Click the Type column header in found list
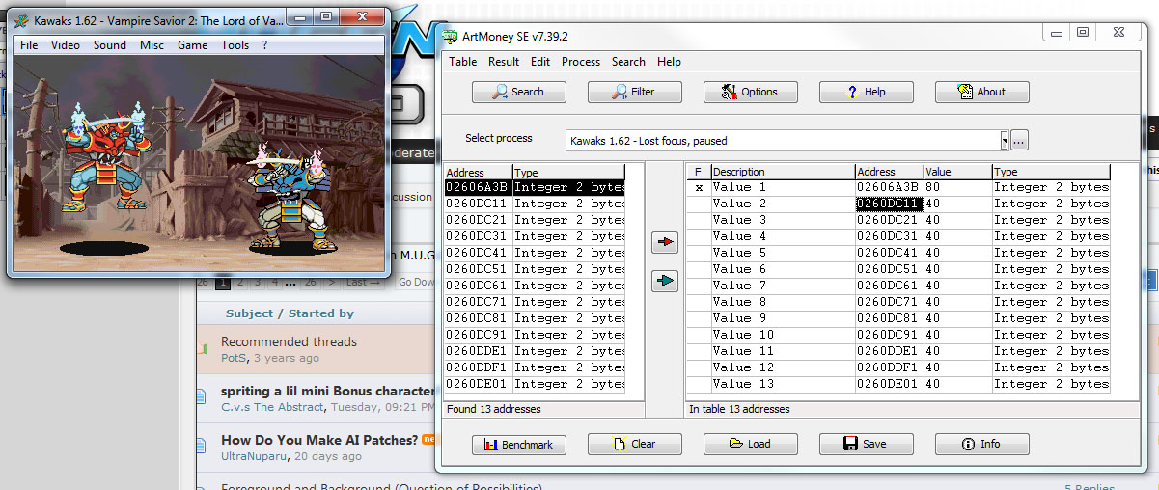Viewport: 1159px width, 490px height. 568,172
